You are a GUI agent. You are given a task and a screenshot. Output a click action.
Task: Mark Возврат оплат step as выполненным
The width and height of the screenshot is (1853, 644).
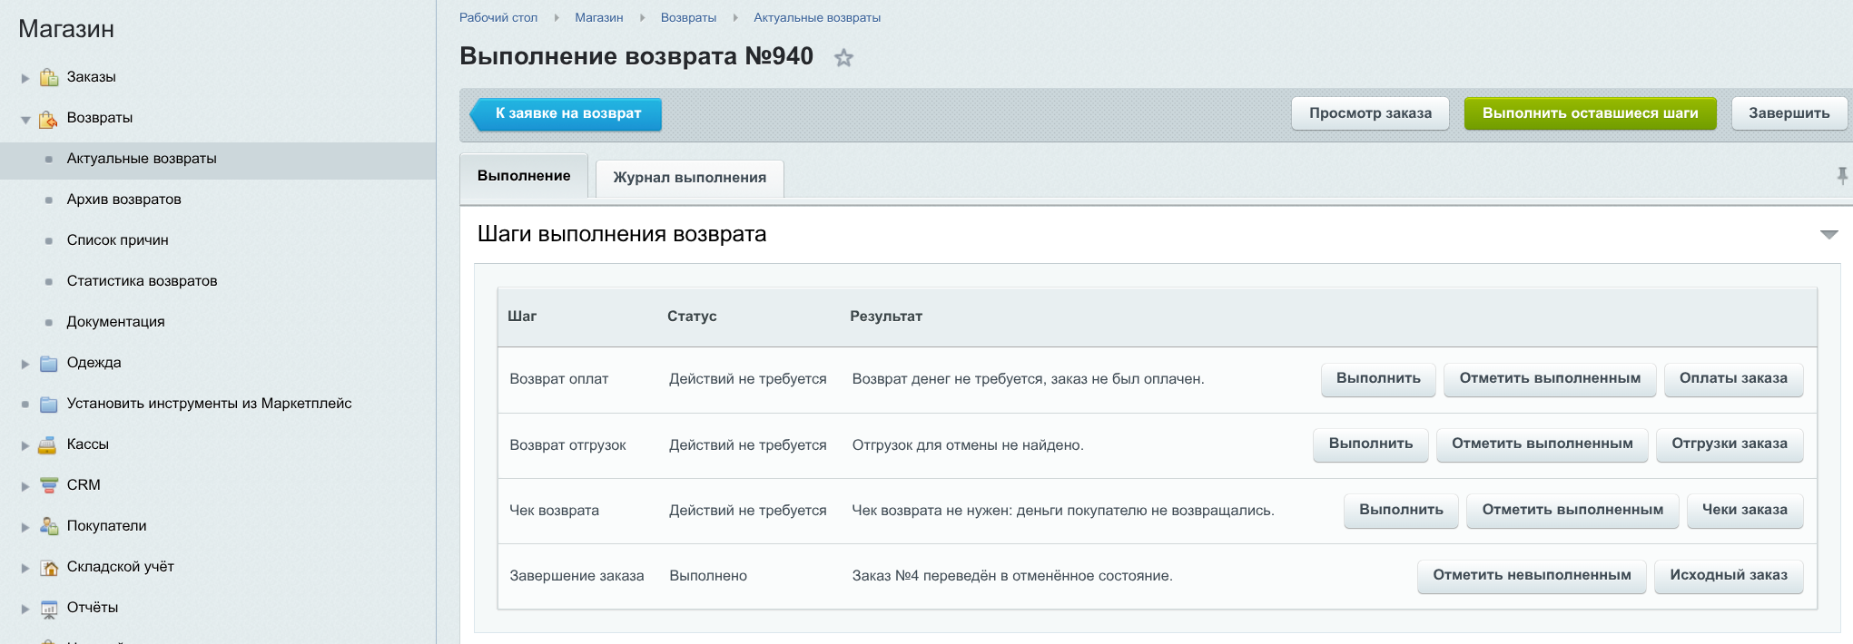1550,379
